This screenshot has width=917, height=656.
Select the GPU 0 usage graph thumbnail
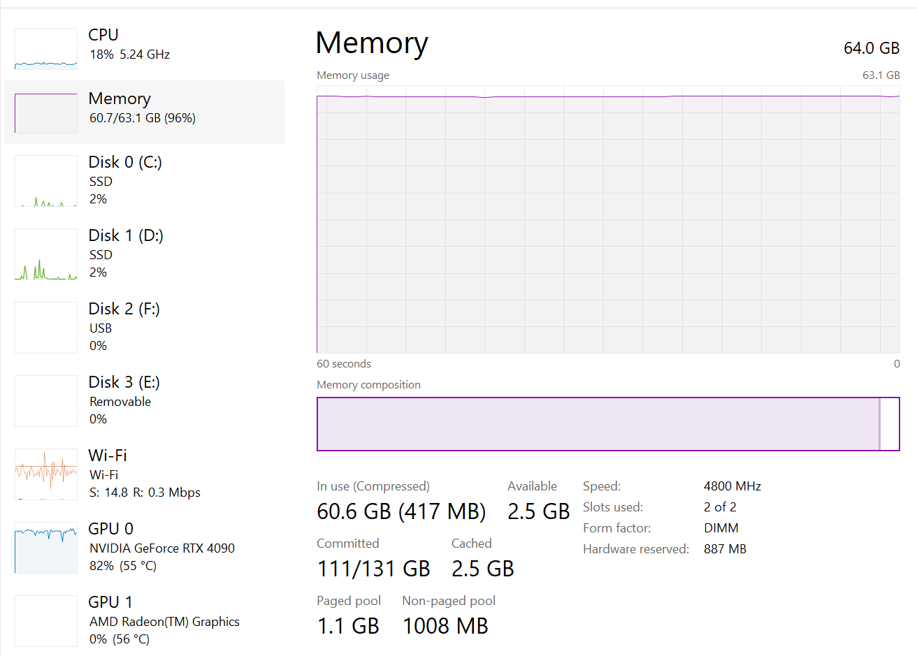pos(46,548)
